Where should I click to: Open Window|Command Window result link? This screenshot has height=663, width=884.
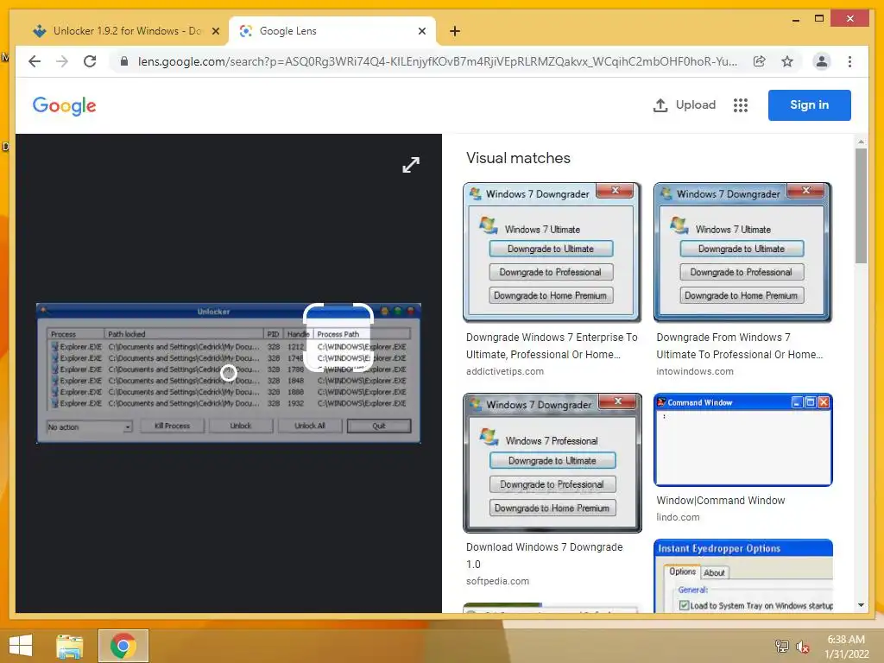click(721, 500)
